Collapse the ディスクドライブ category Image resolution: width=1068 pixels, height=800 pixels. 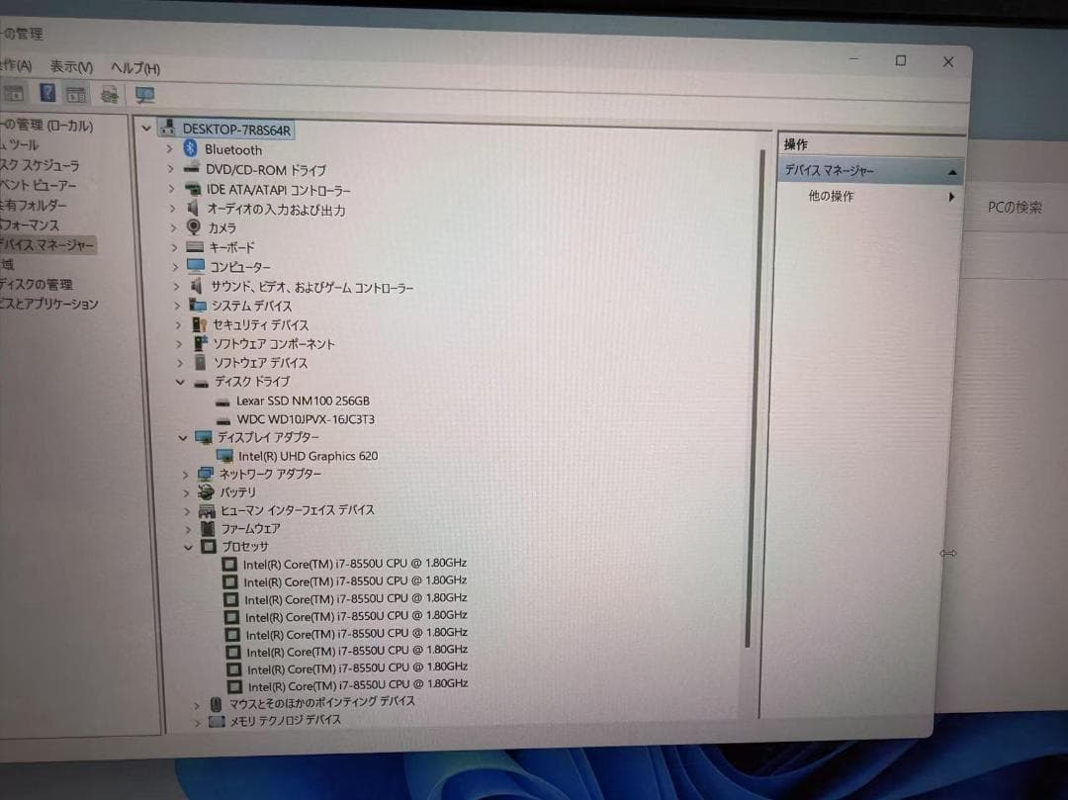(181, 382)
